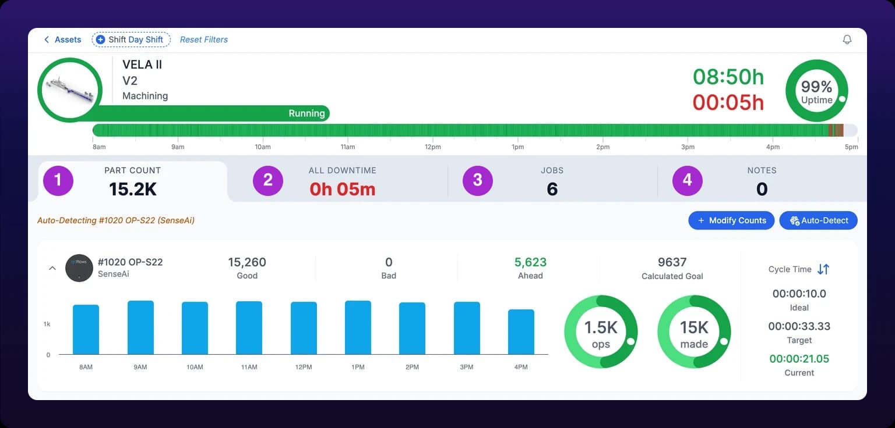Go back to Assets
The width and height of the screenshot is (895, 428).
pyautogui.click(x=62, y=40)
